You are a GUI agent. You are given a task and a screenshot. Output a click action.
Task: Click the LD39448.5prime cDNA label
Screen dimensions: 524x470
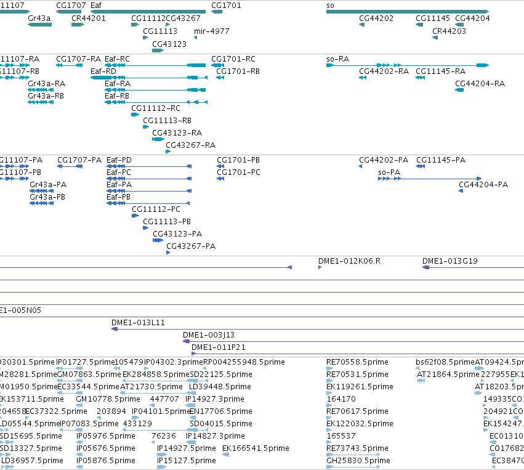220,387
